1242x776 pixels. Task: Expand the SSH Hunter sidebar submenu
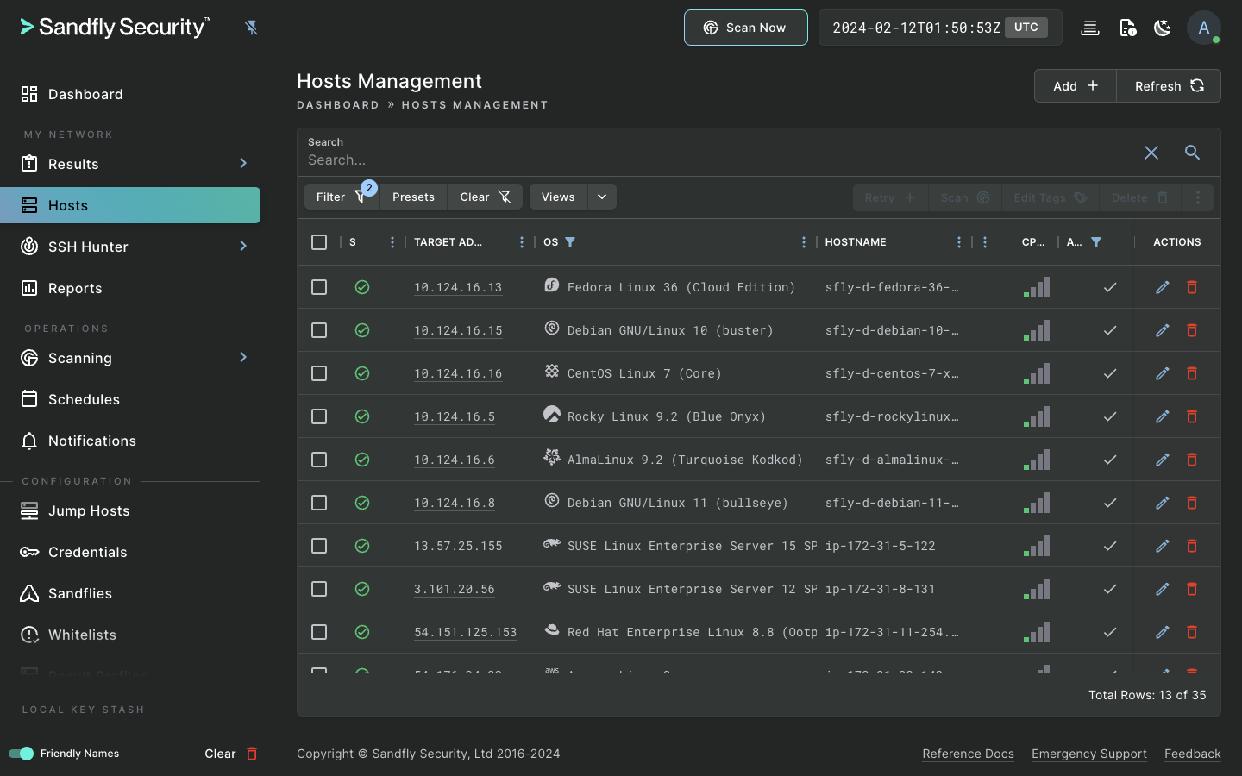[x=243, y=246]
